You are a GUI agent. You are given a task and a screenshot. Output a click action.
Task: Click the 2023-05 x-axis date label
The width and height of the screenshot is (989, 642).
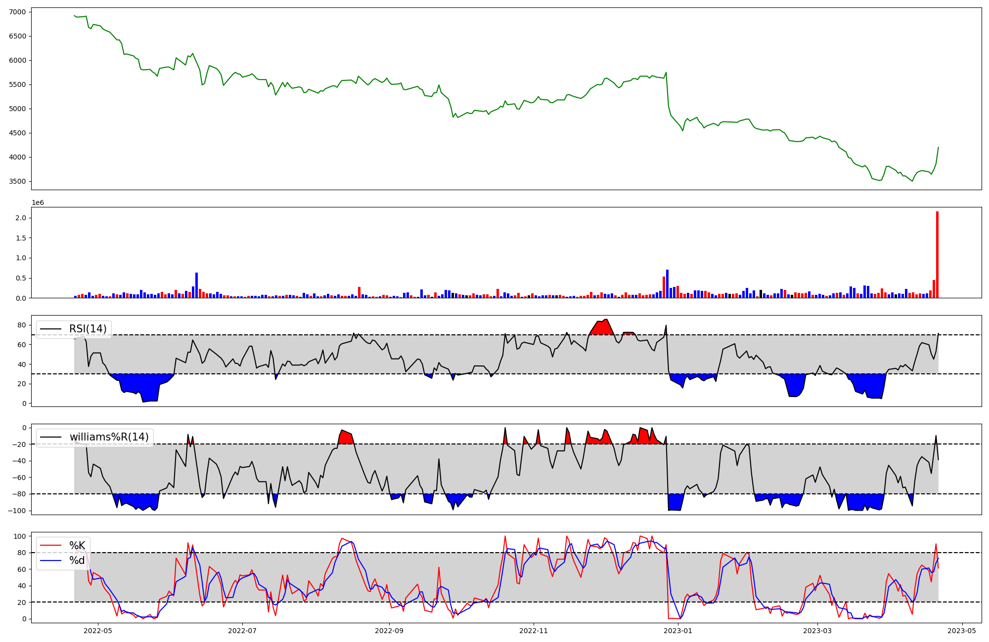962,631
